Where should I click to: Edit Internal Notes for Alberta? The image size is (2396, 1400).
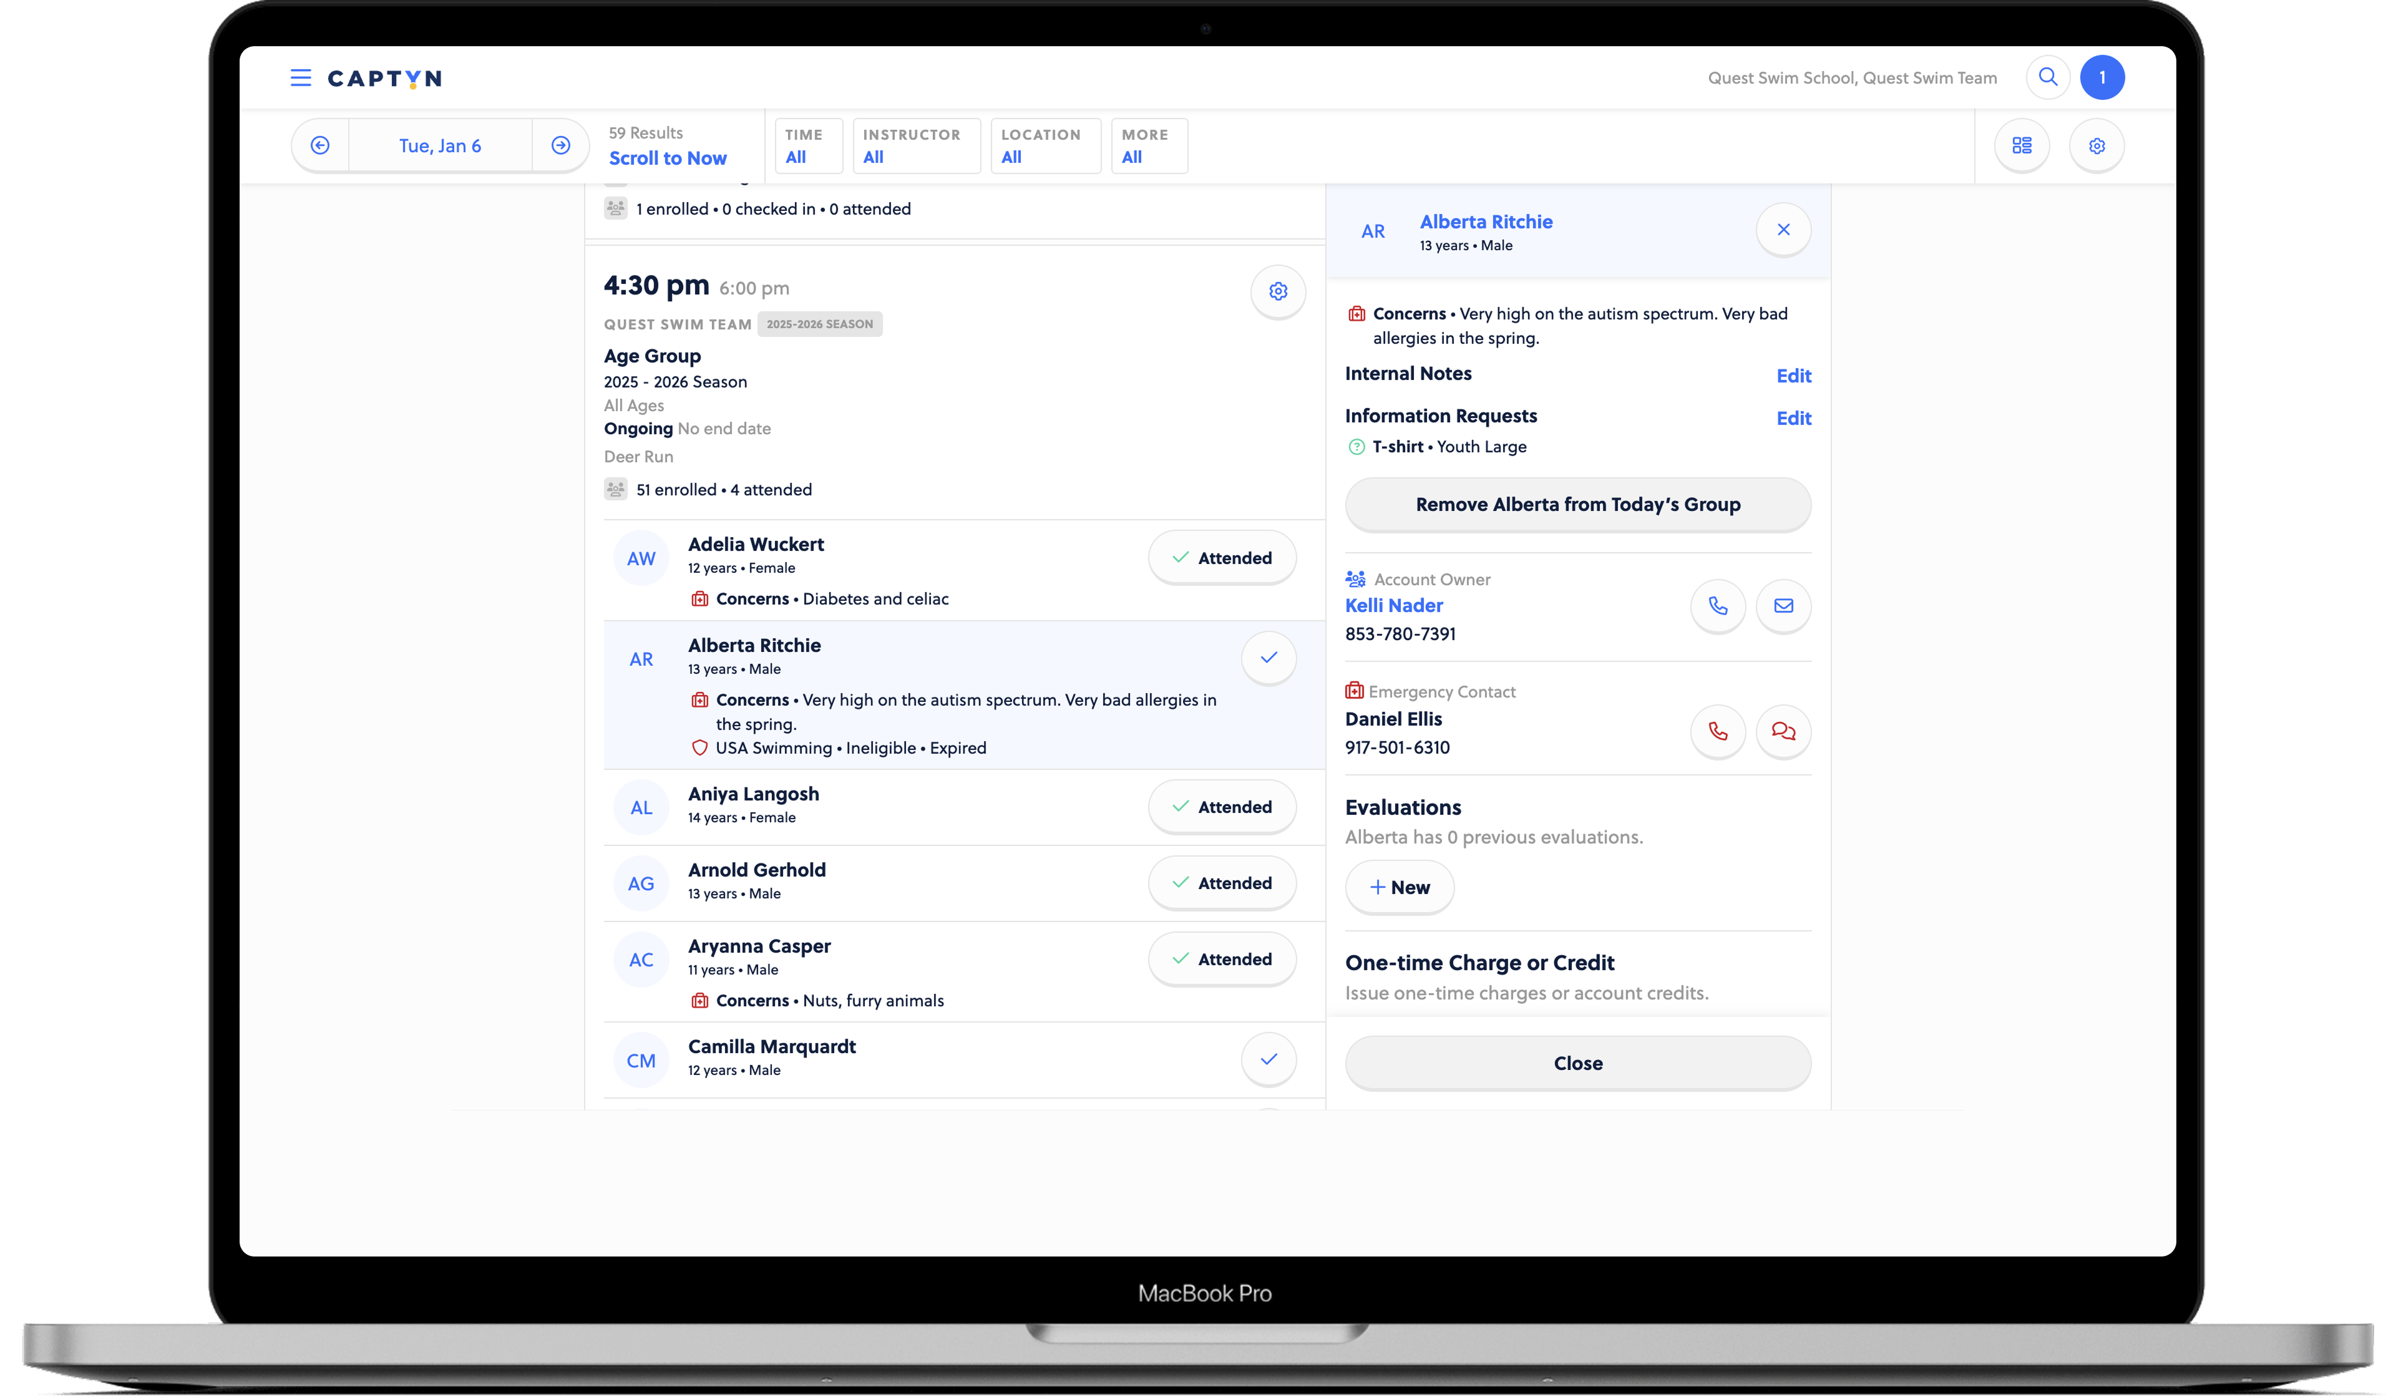coord(1793,376)
